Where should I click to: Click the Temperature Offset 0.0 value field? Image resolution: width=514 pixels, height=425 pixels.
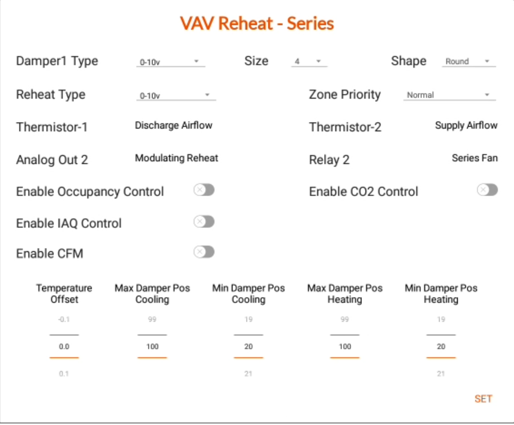click(64, 347)
